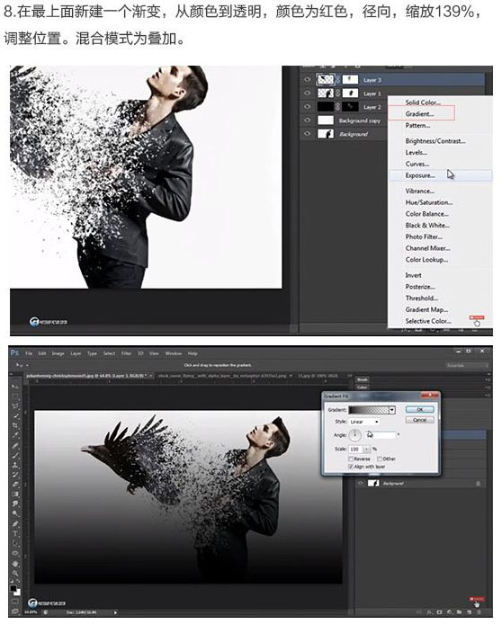The image size is (502, 624).
Task: Expand the overflow document tabs arrows
Action: click(350, 376)
